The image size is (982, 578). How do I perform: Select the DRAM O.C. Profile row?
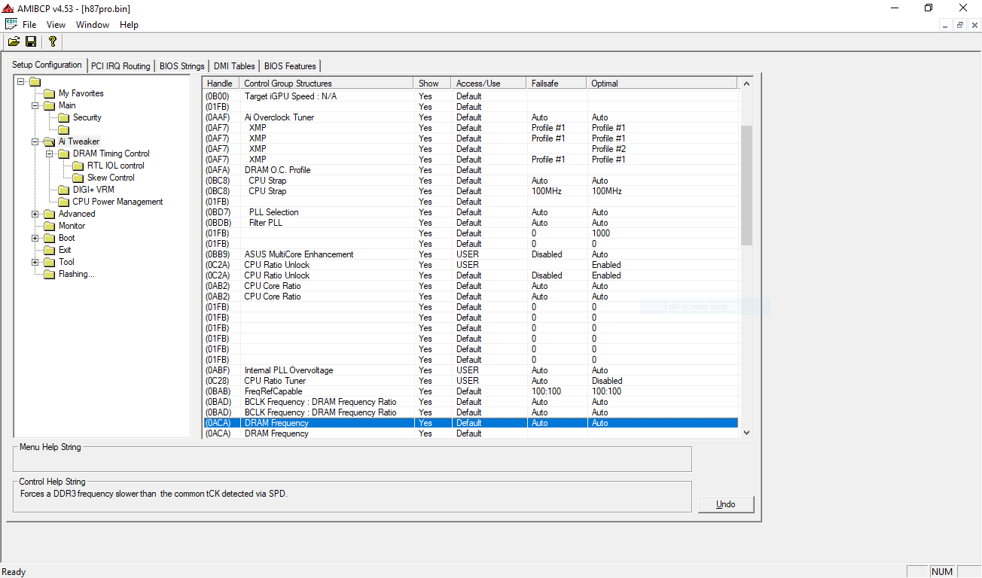pos(471,170)
